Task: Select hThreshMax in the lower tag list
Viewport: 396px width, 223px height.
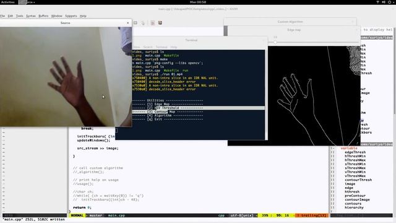Action: [355, 160]
